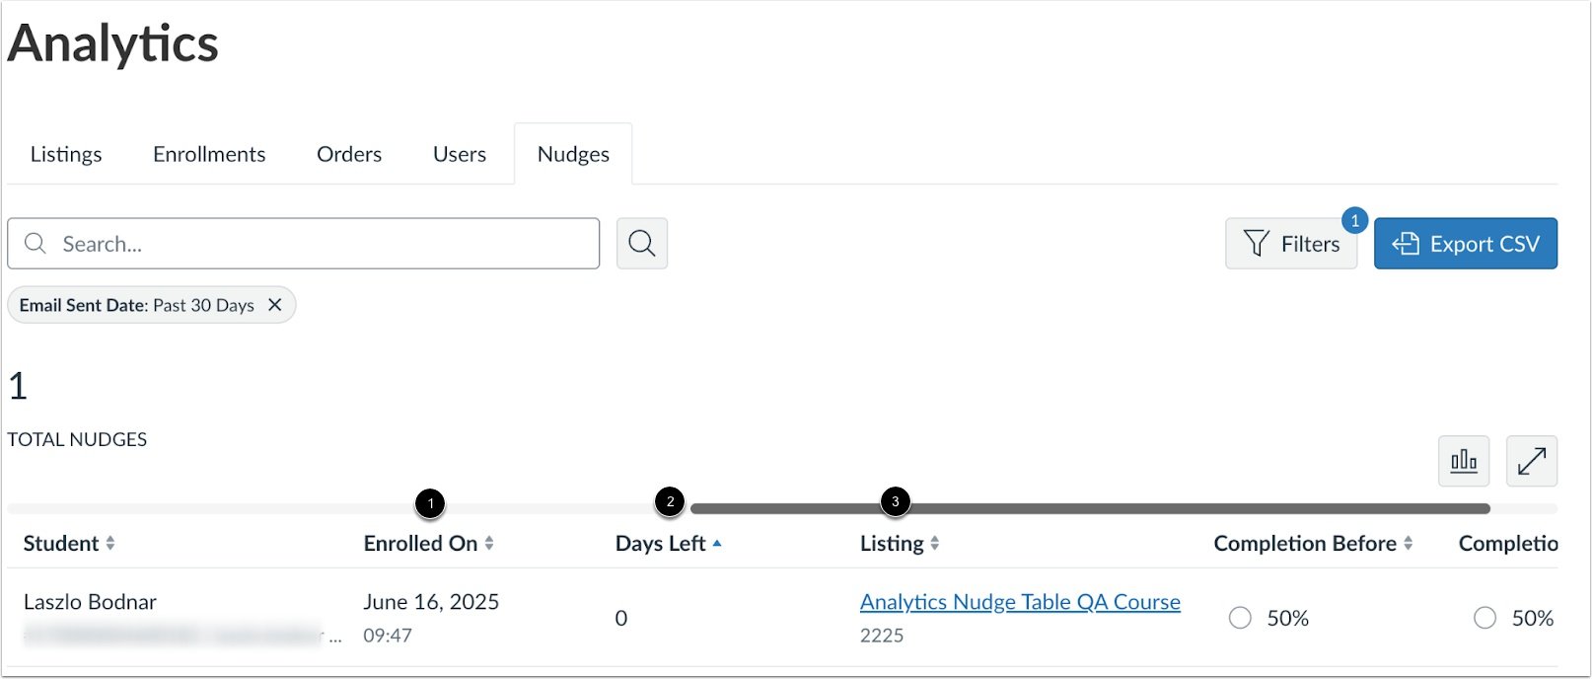
Task: Sort the table by Student column
Action: click(x=111, y=543)
